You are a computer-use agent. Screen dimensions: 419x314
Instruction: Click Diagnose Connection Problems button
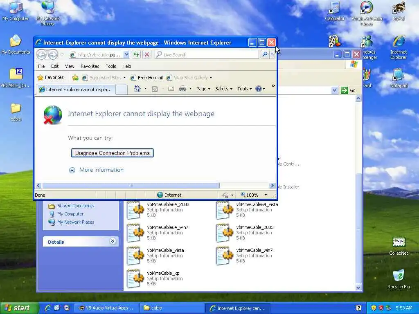(x=113, y=153)
